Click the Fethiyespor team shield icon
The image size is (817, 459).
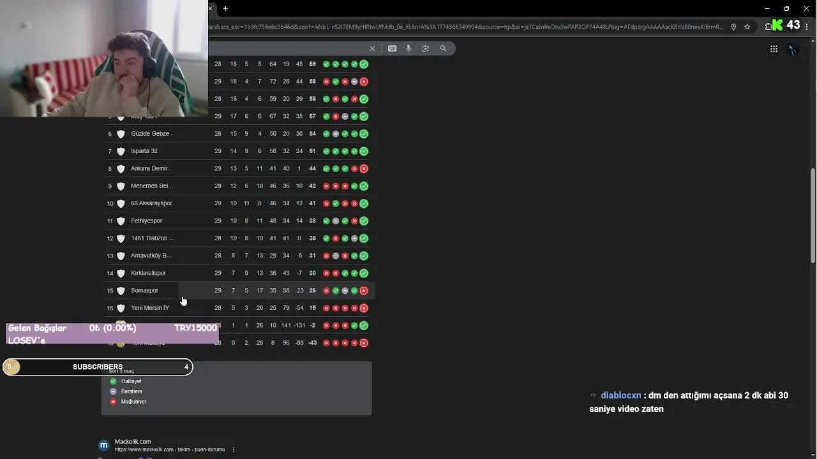pos(121,221)
